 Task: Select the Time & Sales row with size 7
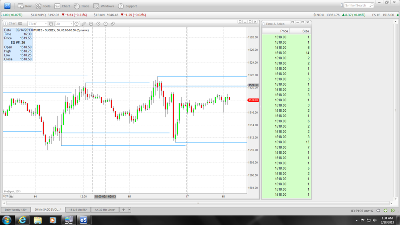point(286,147)
